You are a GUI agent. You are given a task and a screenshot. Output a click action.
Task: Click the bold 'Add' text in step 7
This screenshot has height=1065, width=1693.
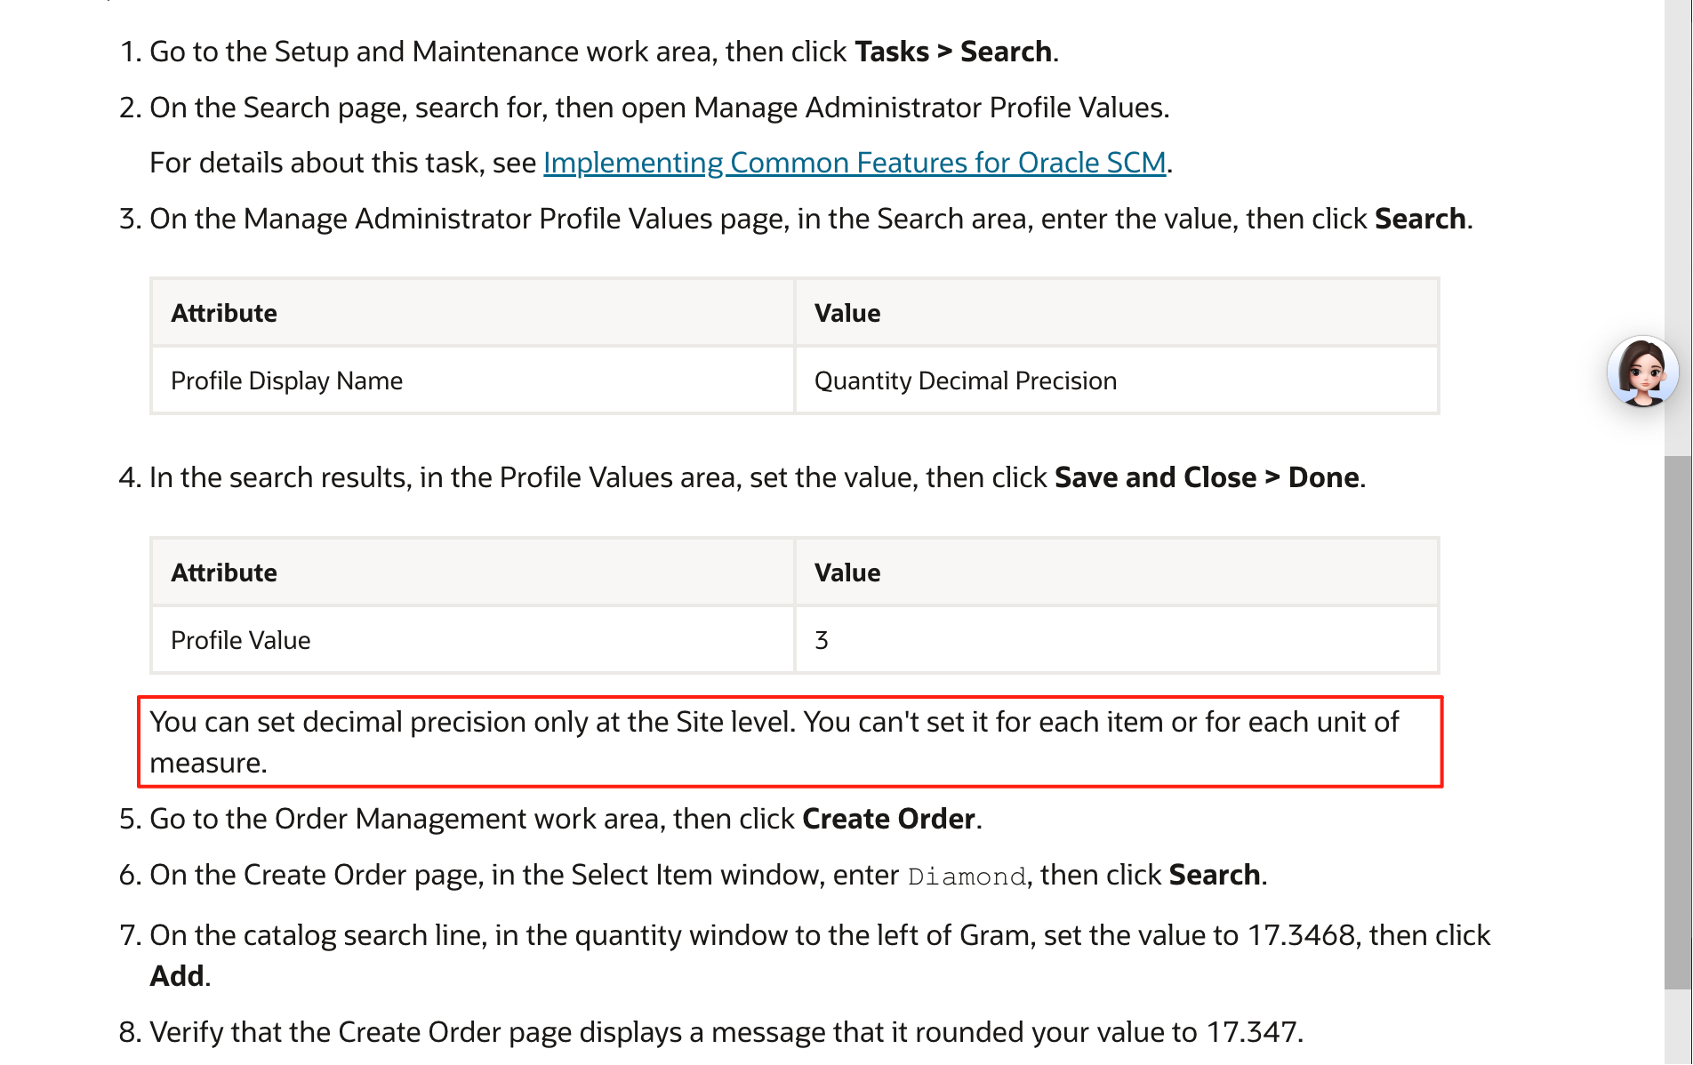coord(177,976)
